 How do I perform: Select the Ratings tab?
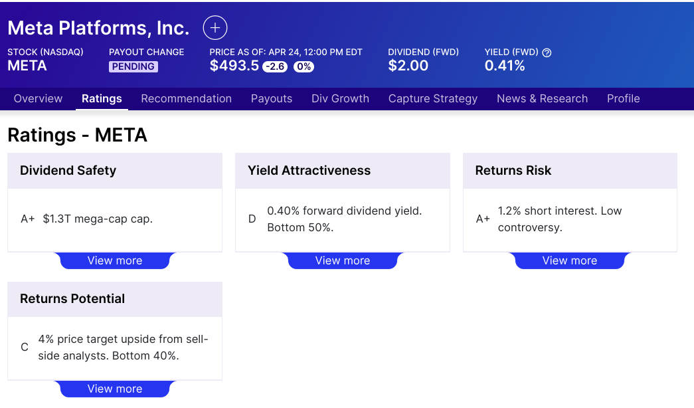(102, 98)
